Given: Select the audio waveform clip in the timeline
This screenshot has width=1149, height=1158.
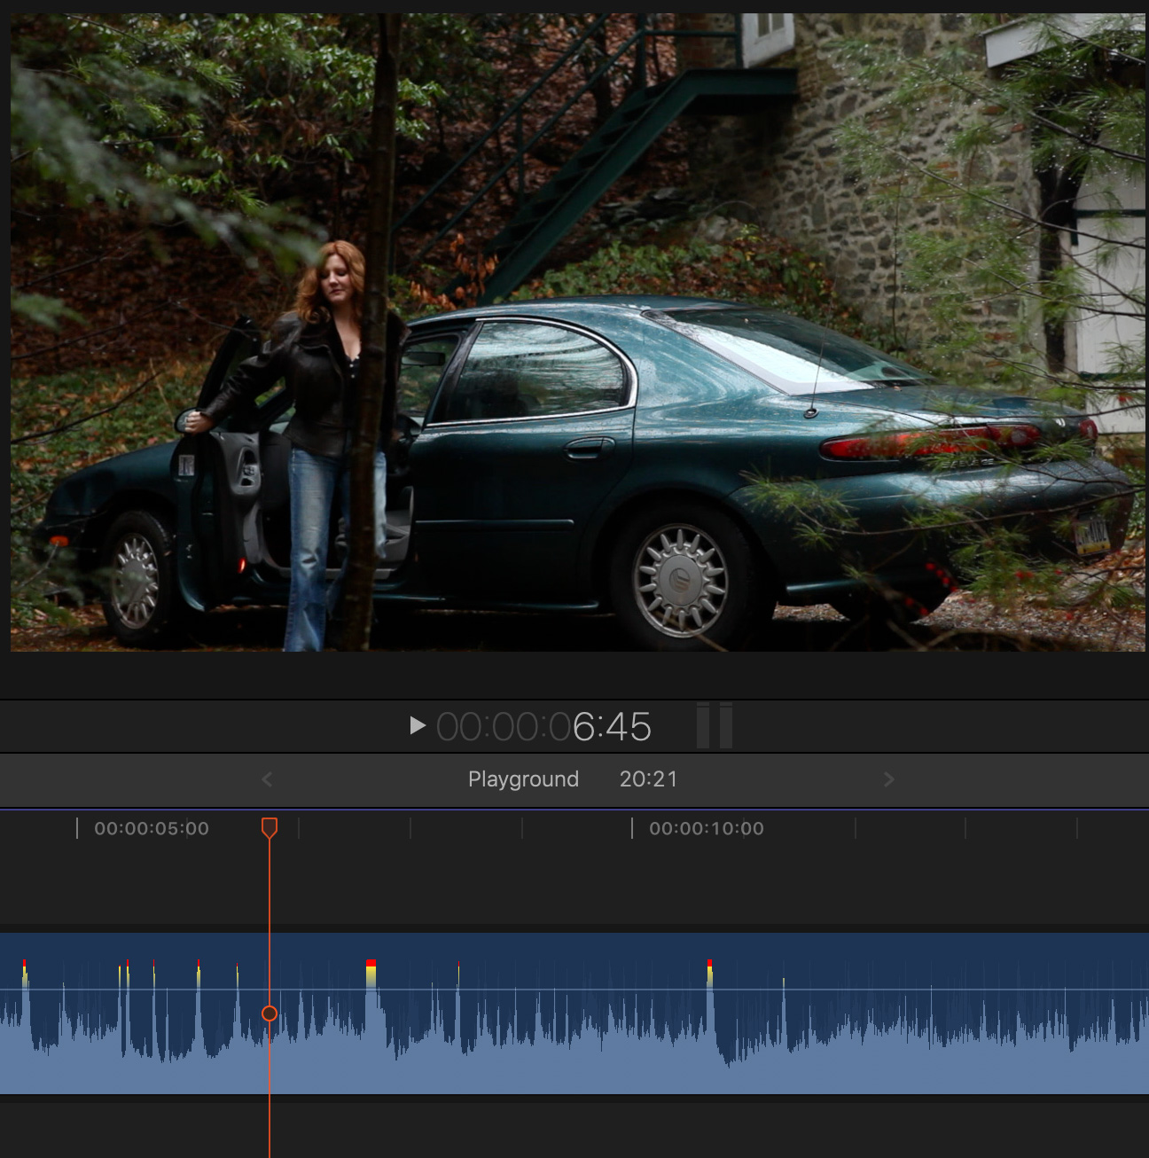Looking at the screenshot, I should [574, 1013].
